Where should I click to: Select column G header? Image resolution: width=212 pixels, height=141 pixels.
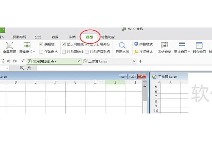76,82
